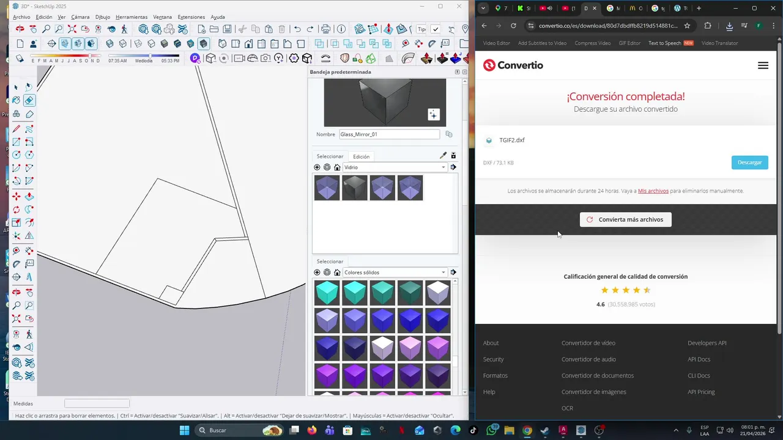Open the Tipo dropdown in top toolbar

pos(421,29)
